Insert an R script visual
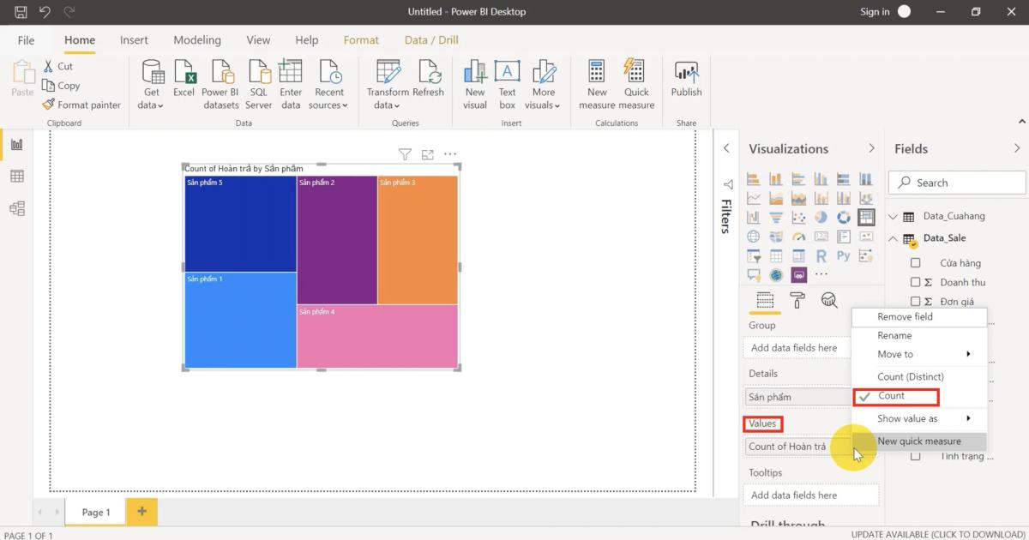The height and width of the screenshot is (540, 1029). (x=821, y=255)
